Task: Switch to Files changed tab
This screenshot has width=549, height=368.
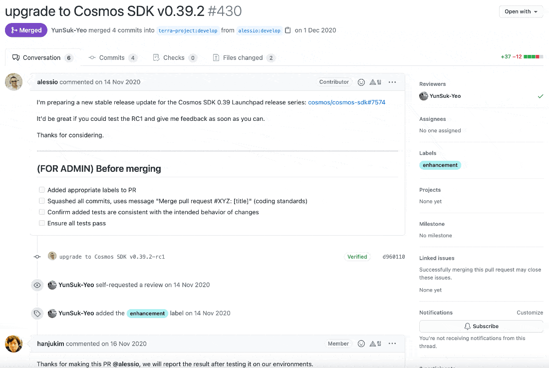Action: (244, 58)
